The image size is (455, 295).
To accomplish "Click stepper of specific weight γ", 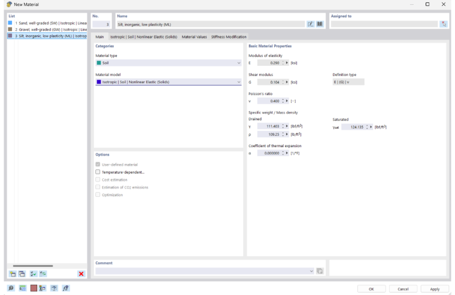I will pos(283,126).
